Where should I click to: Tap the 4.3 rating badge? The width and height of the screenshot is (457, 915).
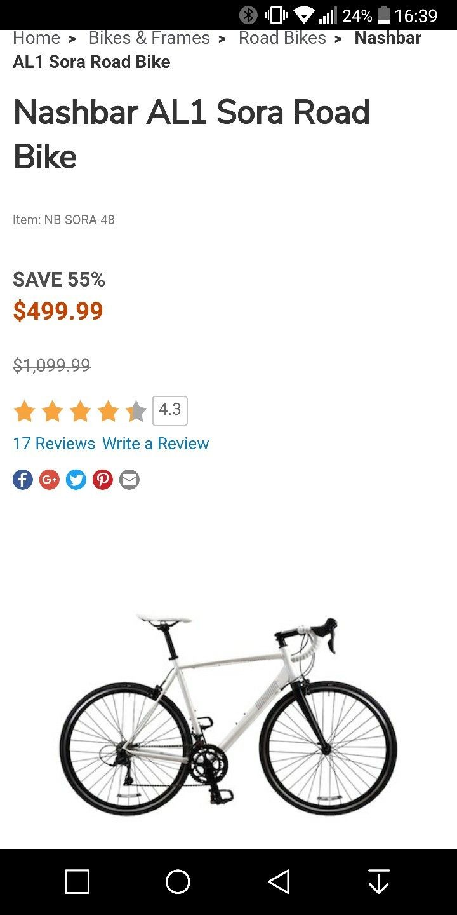[x=170, y=410]
